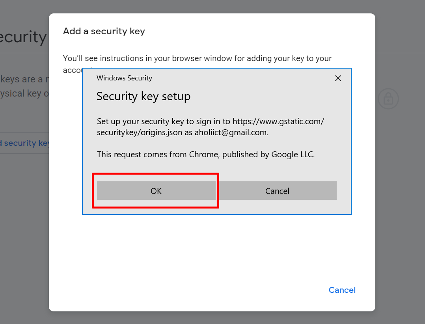The image size is (425, 324).
Task: Click the 'securitykey/origins.json' text in dialog
Action: click(140, 132)
